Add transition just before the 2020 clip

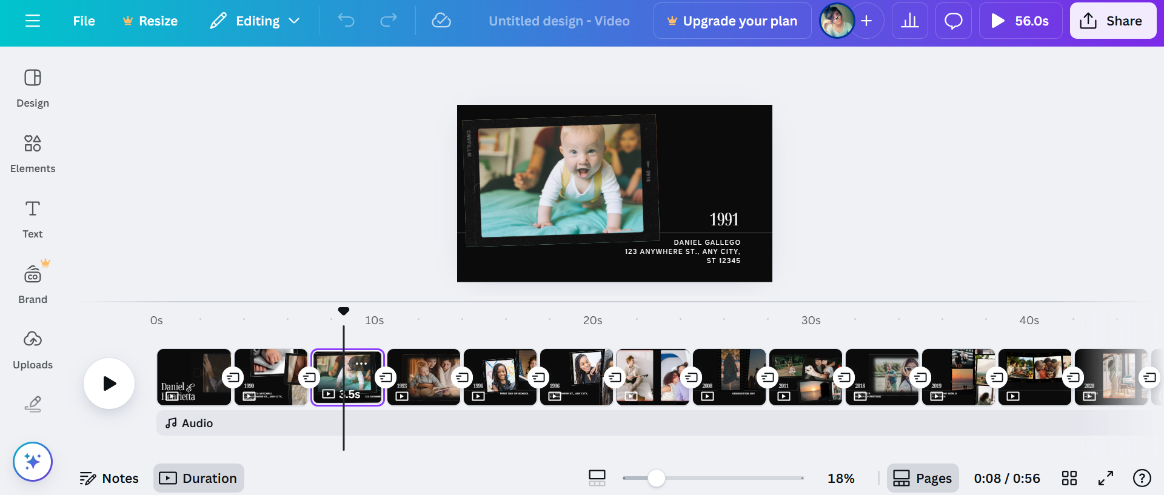(x=1073, y=377)
